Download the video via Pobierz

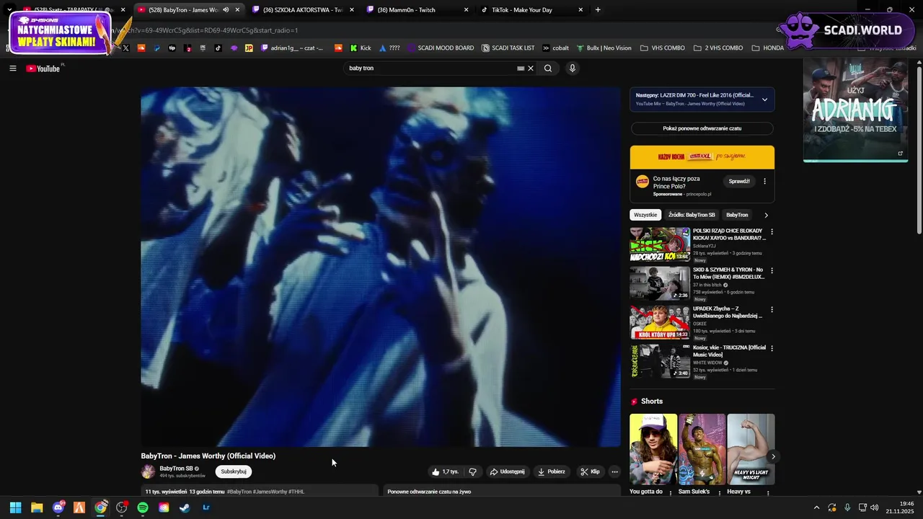pyautogui.click(x=551, y=471)
